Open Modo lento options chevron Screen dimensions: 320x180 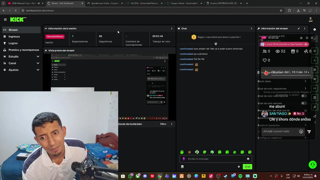[305, 81]
